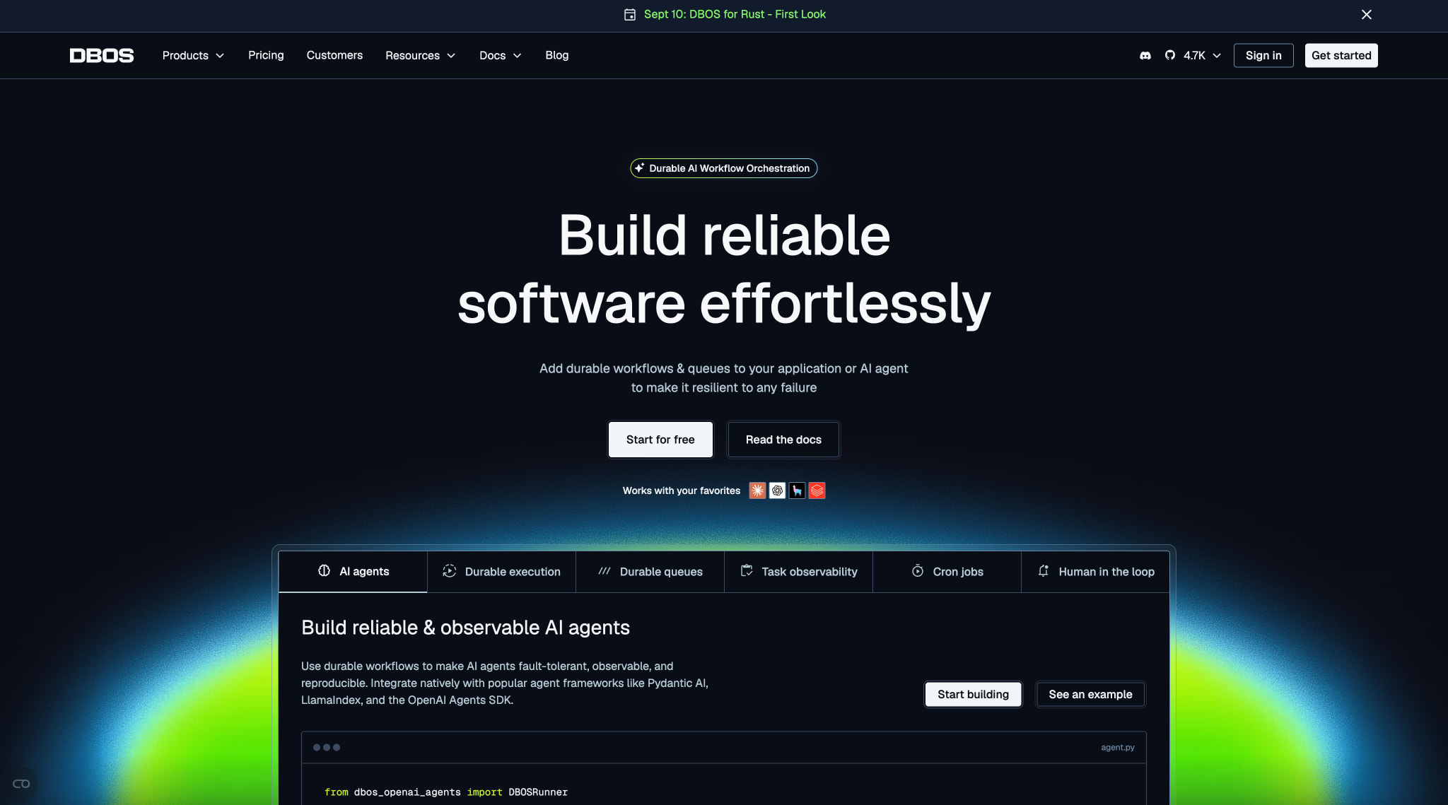Image resolution: width=1448 pixels, height=805 pixels.
Task: Open the Resources menu label
Action: (x=412, y=55)
